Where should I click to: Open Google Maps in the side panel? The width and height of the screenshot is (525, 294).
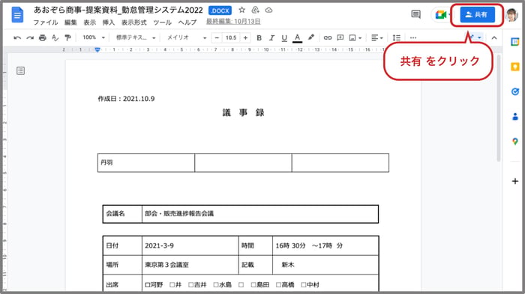pyautogui.click(x=515, y=141)
